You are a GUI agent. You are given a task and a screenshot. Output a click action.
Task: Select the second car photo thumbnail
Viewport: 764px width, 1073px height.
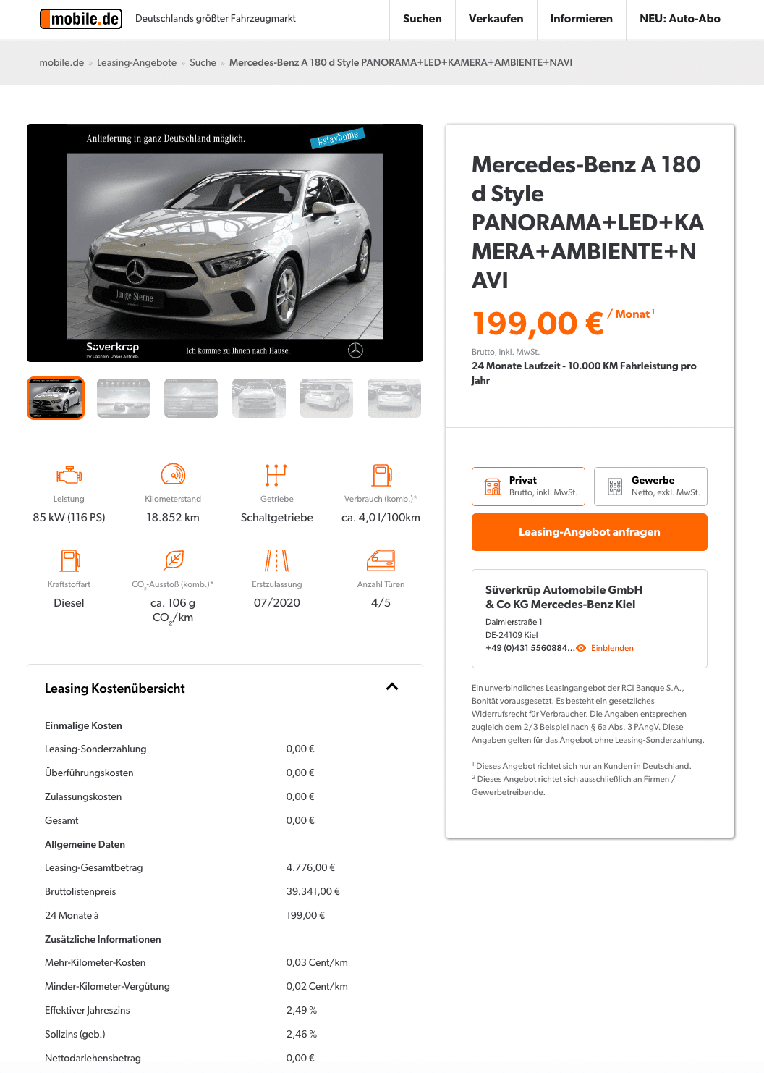click(x=124, y=398)
